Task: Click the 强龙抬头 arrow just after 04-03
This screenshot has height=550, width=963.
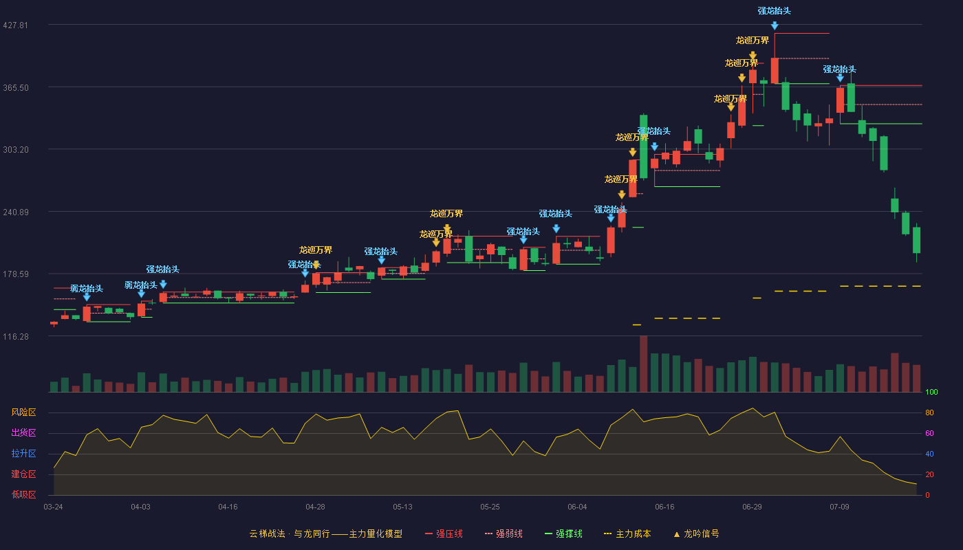Action: [x=163, y=284]
